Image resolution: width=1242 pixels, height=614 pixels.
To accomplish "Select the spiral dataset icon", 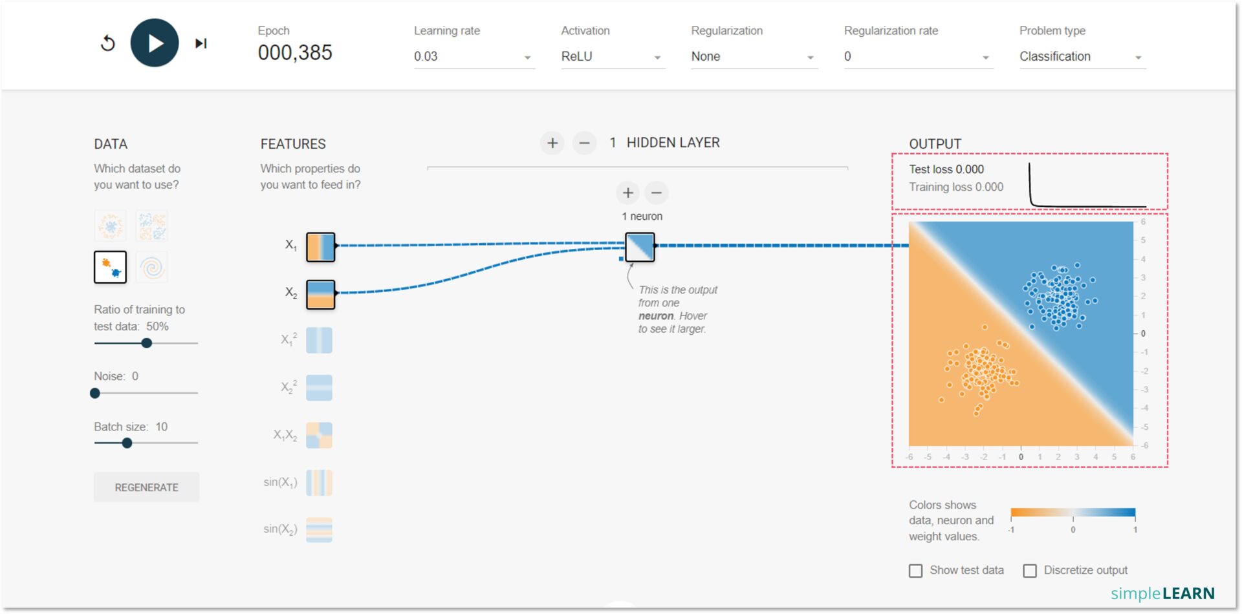I will [153, 267].
